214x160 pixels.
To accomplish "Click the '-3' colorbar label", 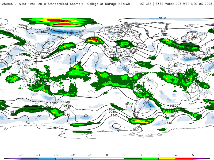I will (x=55, y=155).
